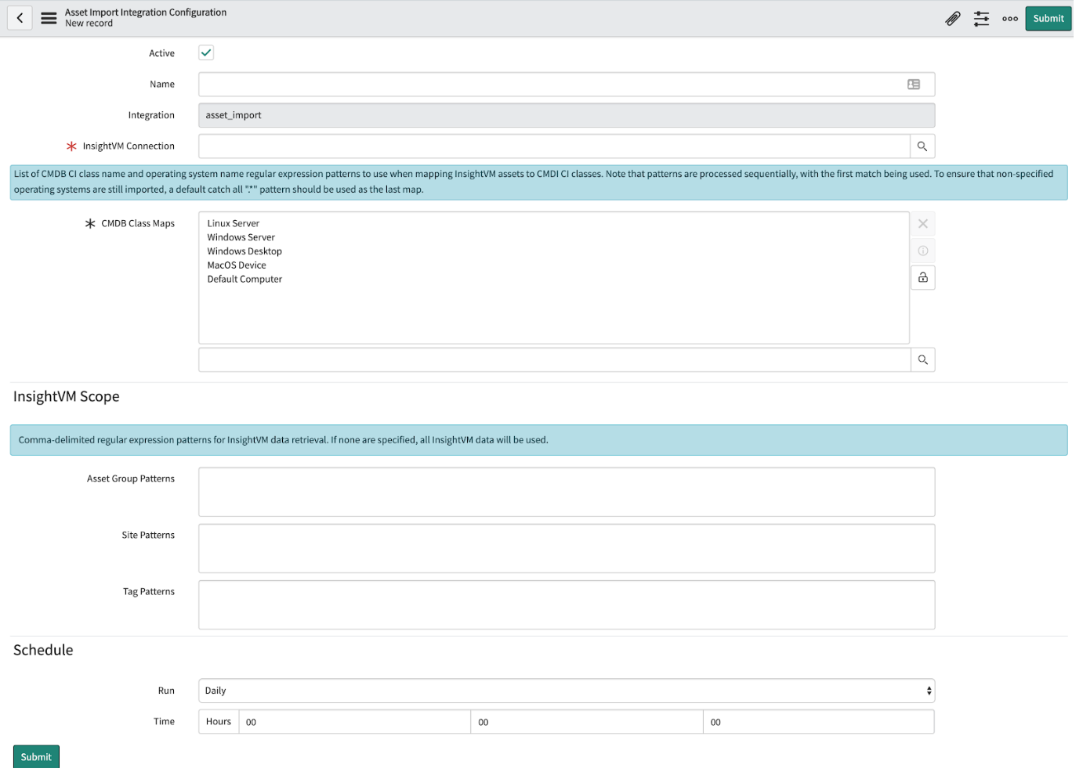1083x783 pixels.
Task: Remove selected CMDB class map entry
Action: (x=923, y=224)
